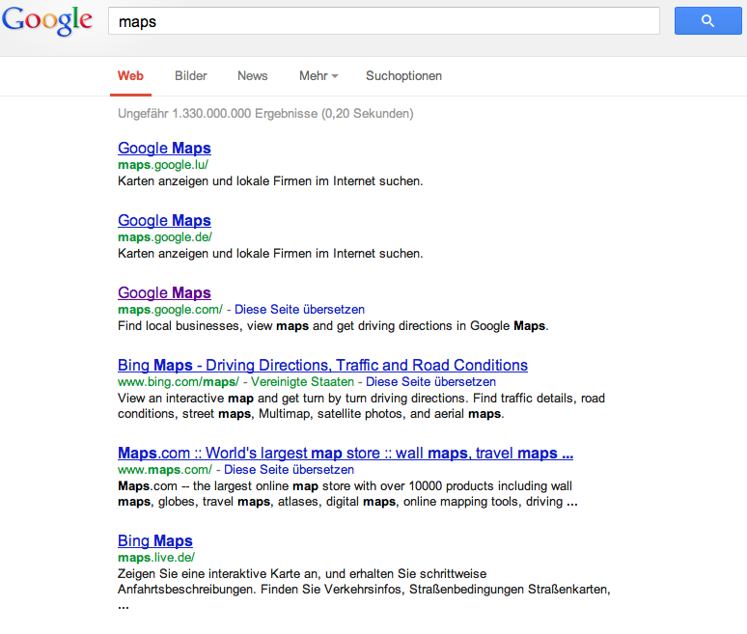Click the blue magnifier search button
Viewport: 747px width, 634px height.
(708, 20)
